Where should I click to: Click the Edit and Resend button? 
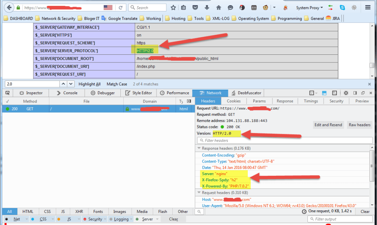[x=328, y=125]
